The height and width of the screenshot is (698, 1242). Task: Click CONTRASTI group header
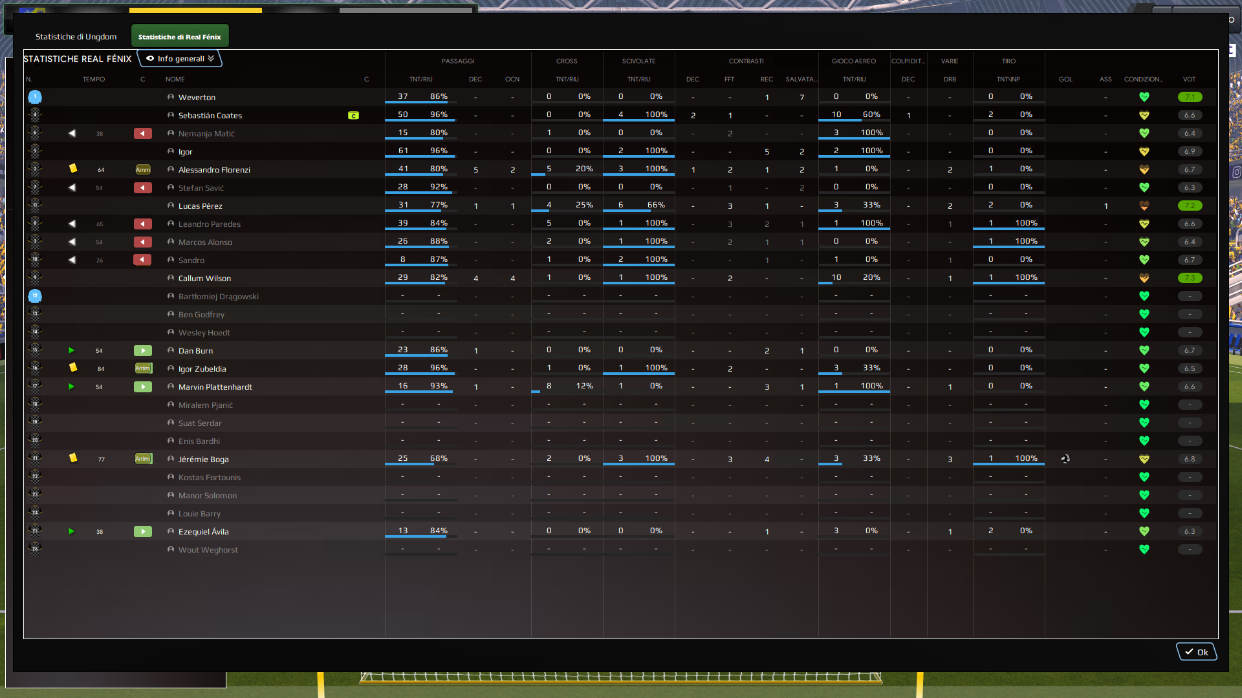pos(746,61)
